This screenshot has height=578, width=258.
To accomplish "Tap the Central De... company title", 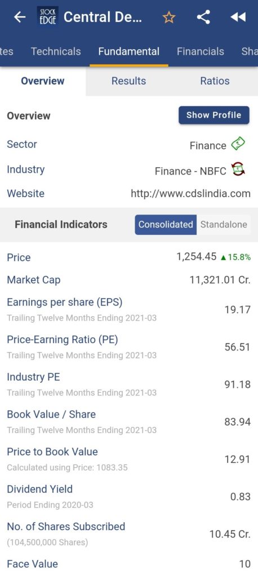I will tap(103, 17).
